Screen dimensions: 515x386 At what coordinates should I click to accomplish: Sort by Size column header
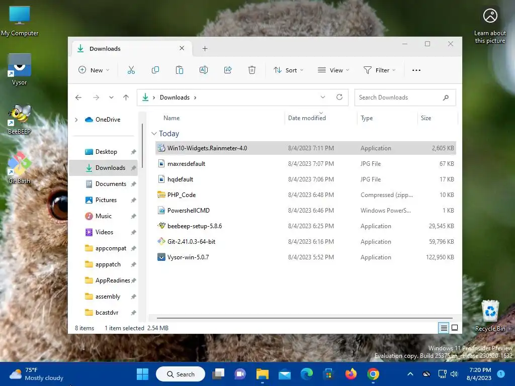pyautogui.click(x=426, y=118)
